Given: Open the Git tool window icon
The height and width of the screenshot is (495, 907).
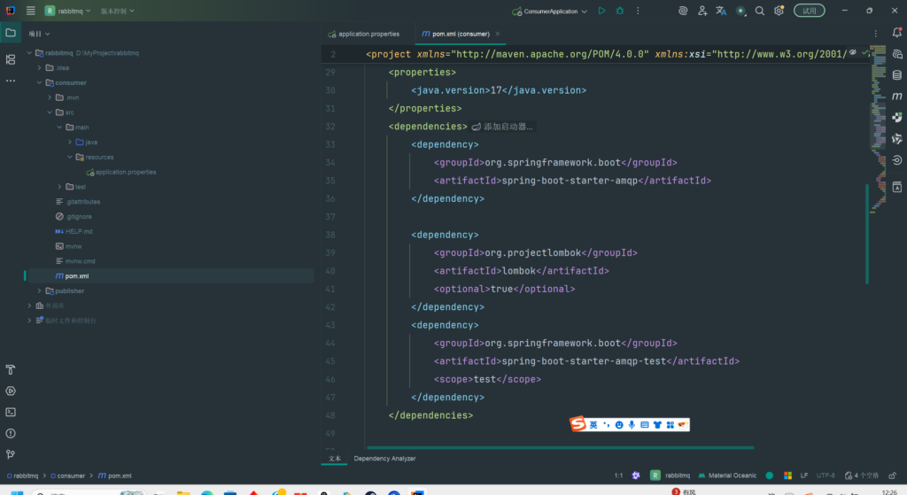Looking at the screenshot, I should [11, 454].
